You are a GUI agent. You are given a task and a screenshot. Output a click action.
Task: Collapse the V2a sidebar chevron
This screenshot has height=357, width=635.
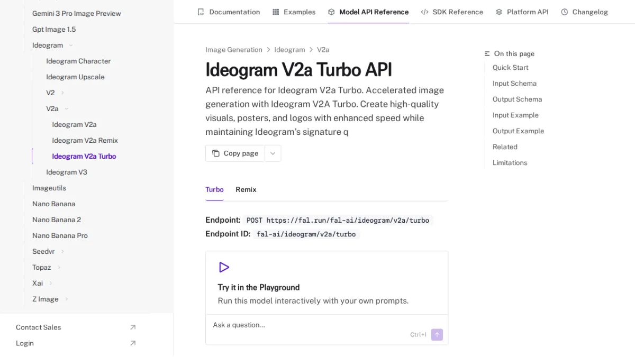66,109
